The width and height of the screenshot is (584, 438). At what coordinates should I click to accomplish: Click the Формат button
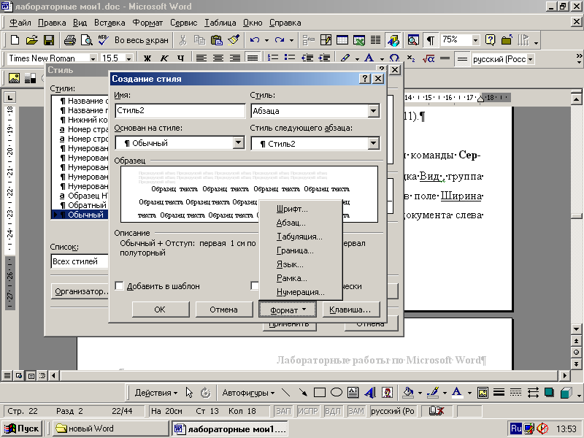coord(287,310)
